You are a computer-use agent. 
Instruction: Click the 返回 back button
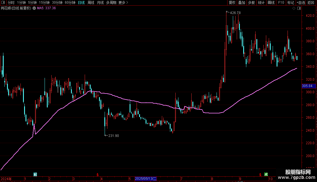point(311,3)
